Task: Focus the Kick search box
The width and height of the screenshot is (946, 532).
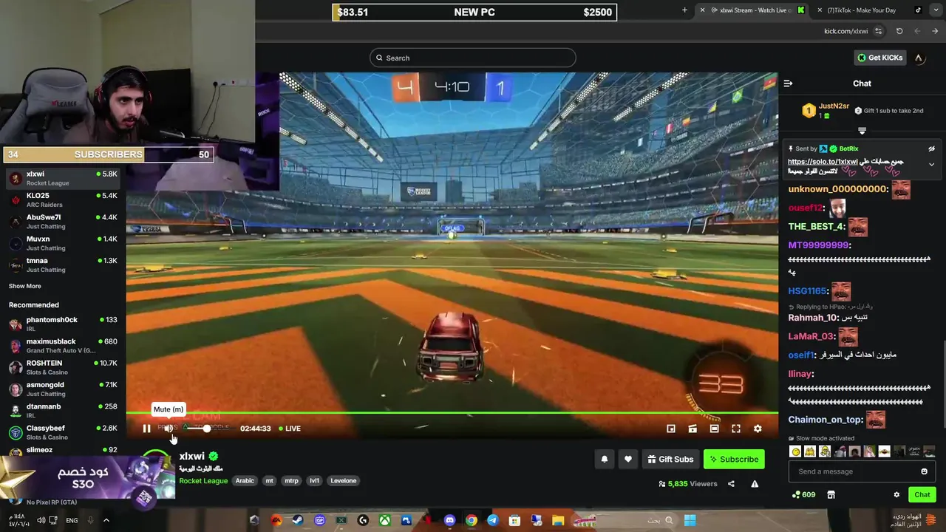Action: tap(473, 58)
